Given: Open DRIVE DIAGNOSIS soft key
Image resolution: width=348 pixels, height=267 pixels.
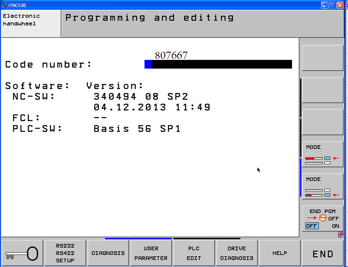Looking at the screenshot, I should click(x=237, y=253).
